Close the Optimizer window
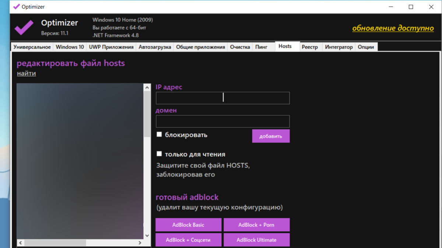This screenshot has width=442, height=248. 431,7
